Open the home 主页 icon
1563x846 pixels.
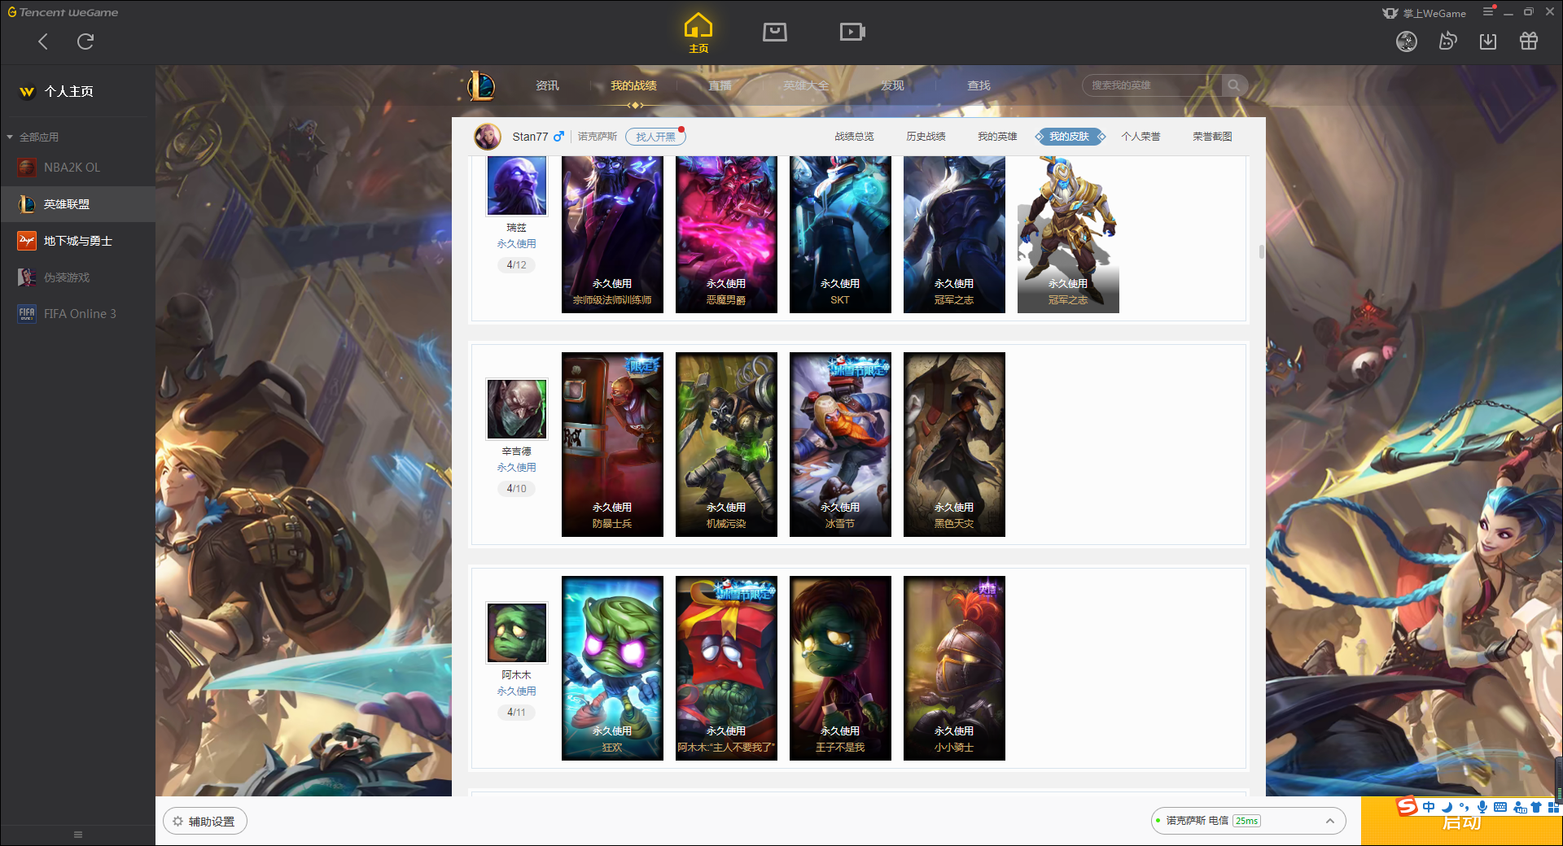pos(698,33)
